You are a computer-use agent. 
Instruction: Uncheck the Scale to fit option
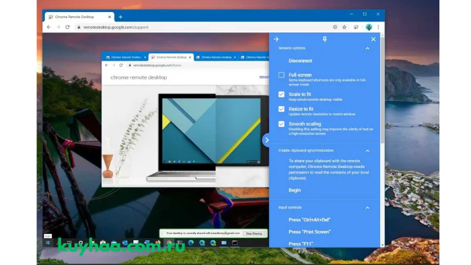coord(281,94)
